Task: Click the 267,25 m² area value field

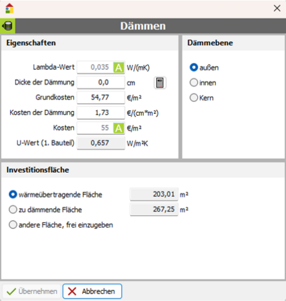Action: point(154,210)
